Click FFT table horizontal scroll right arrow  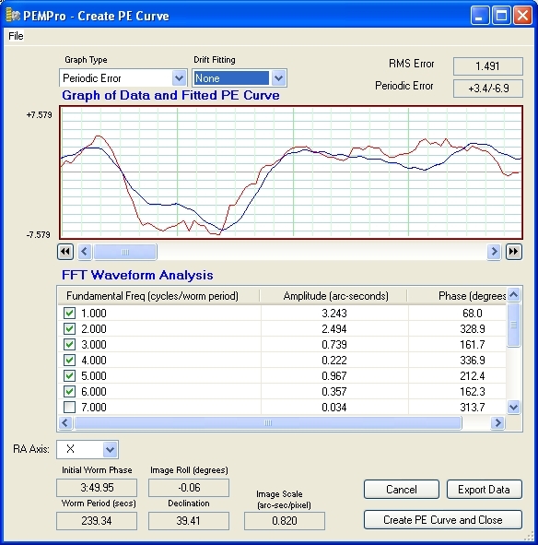tap(497, 422)
